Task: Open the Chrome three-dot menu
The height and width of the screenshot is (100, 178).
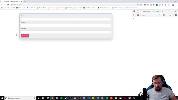Action: [x=176, y=5]
